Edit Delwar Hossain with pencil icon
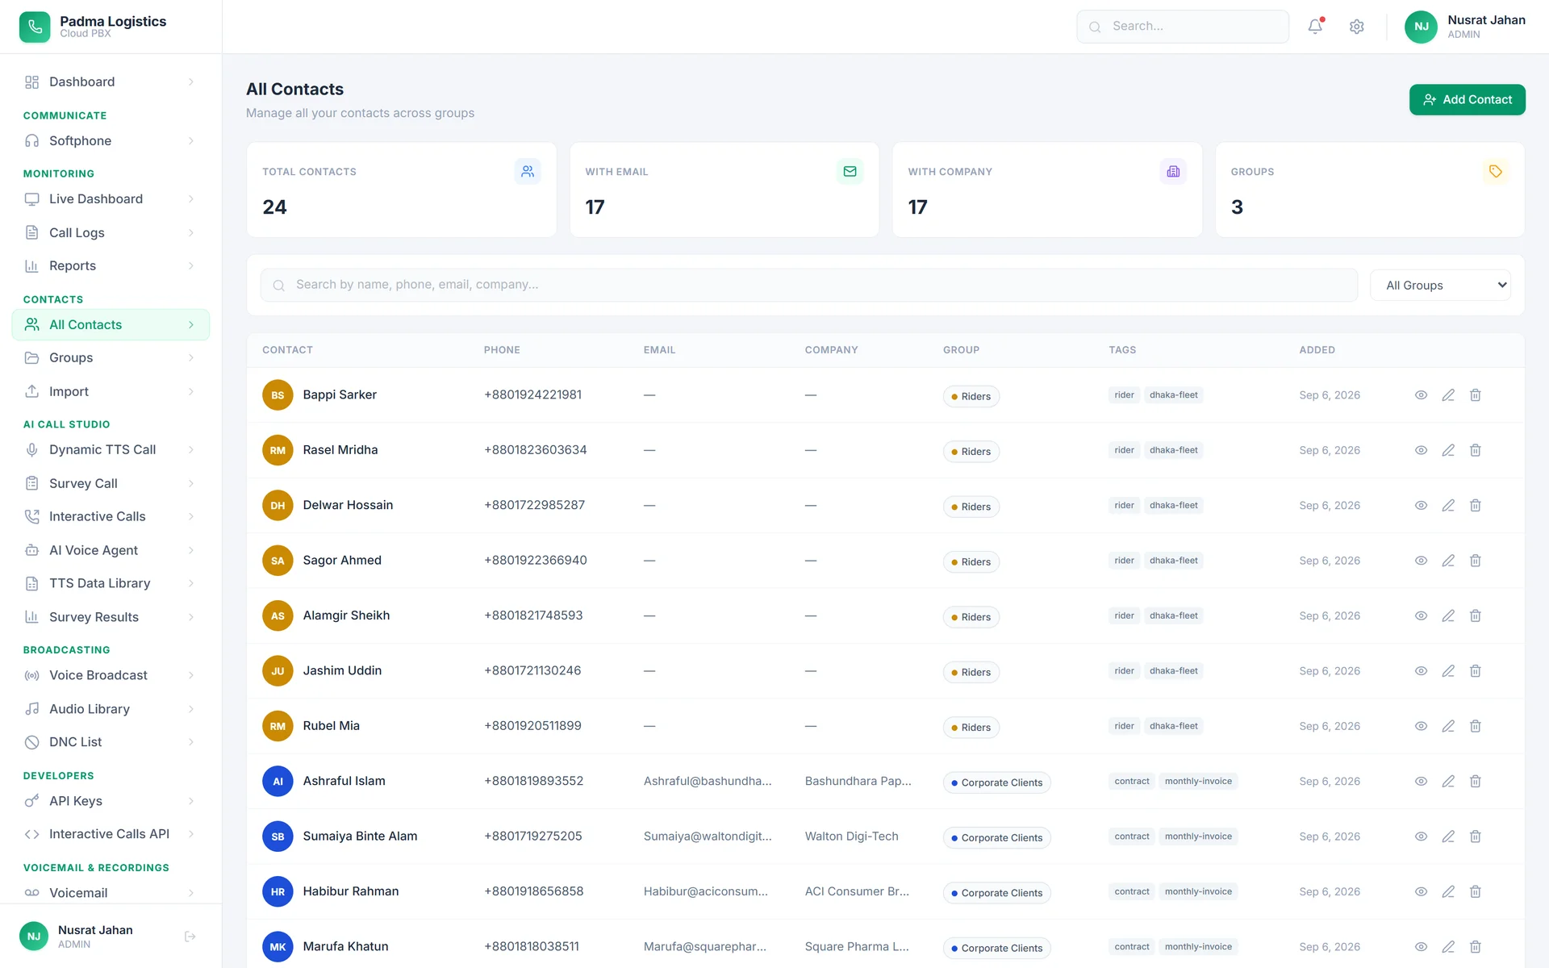 pyautogui.click(x=1448, y=506)
